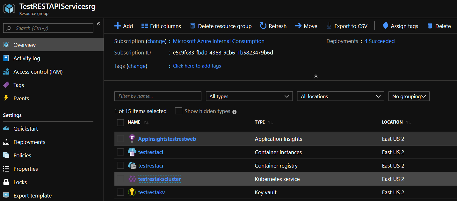This screenshot has width=457, height=201.
Task: Check the box for testrestacr
Action: [120, 166]
